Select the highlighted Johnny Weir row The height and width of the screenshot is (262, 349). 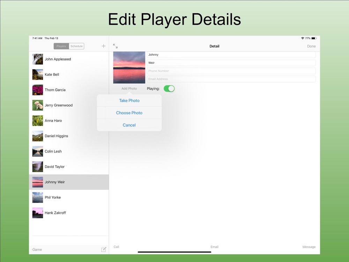point(69,182)
